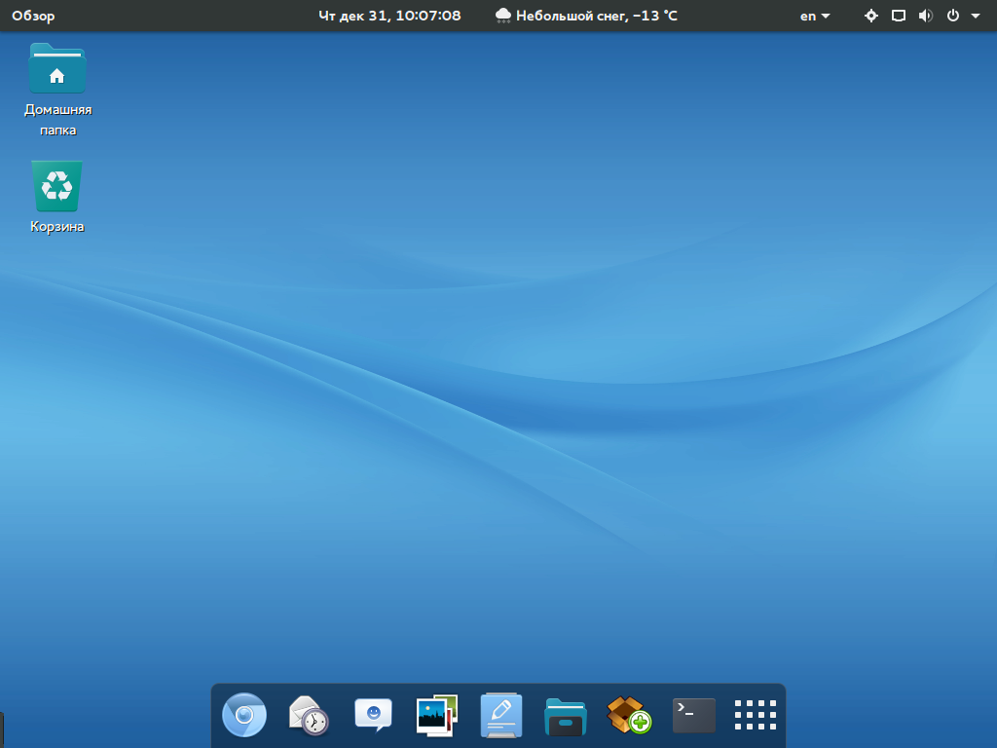Click the display screen status icon
997x748 pixels.
pyautogui.click(x=899, y=16)
